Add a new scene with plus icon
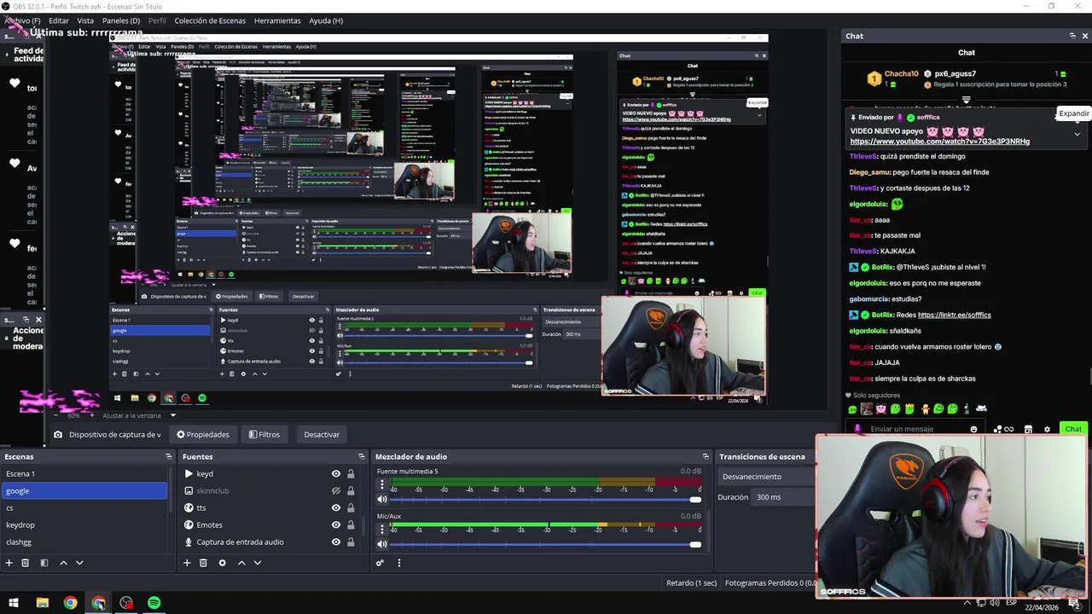Viewport: 1092px width, 614px height. pyautogui.click(x=9, y=563)
